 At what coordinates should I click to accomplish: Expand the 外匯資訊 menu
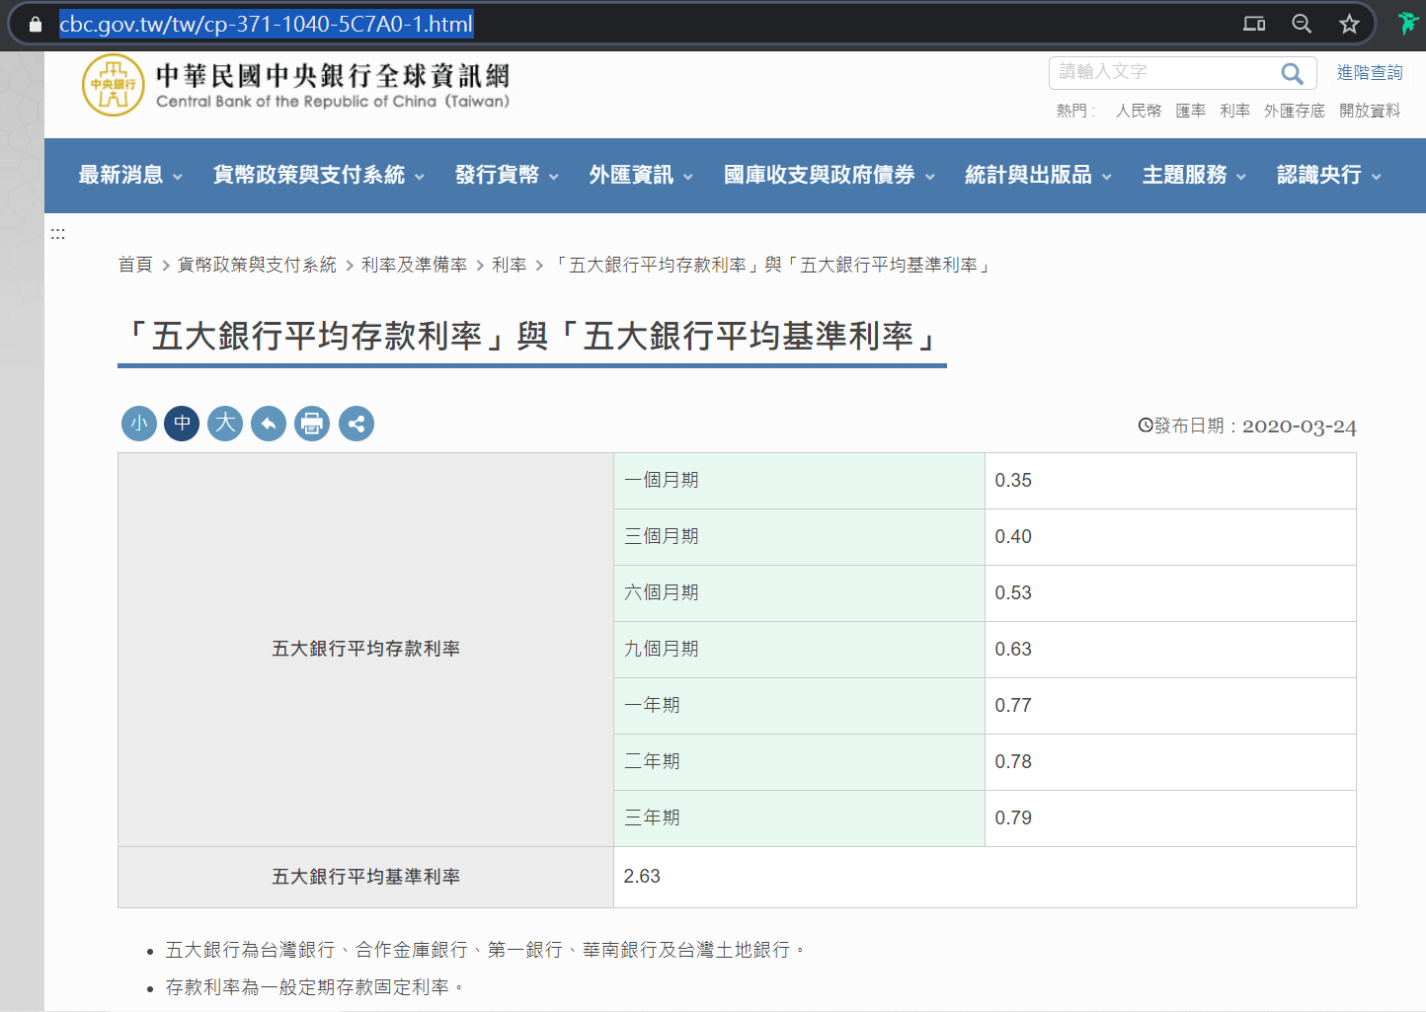click(x=641, y=175)
